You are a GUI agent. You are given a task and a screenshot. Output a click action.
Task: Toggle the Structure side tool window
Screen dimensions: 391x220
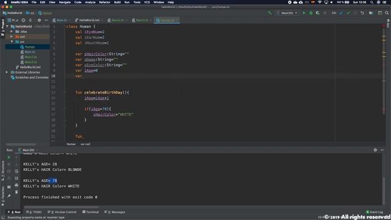click(2, 170)
